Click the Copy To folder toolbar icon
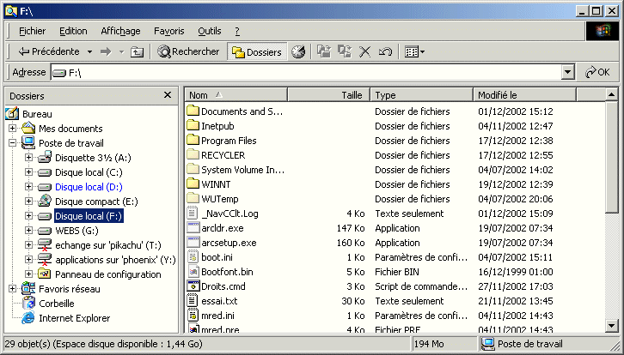This screenshot has height=355, width=624. 345,51
